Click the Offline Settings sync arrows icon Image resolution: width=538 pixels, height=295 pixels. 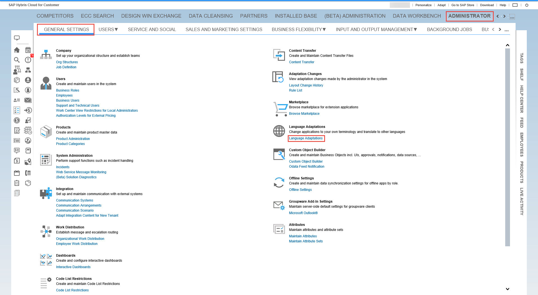[279, 182]
